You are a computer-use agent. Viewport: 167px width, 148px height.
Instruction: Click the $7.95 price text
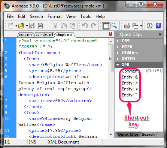pyautogui.click(x=54, y=130)
